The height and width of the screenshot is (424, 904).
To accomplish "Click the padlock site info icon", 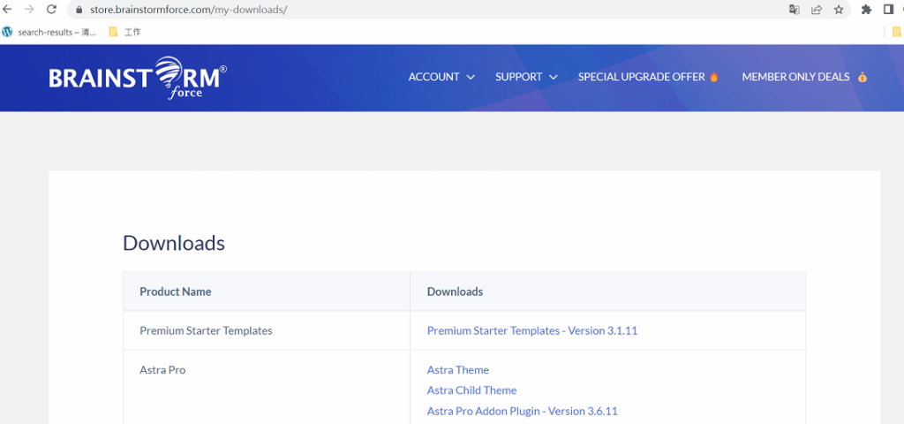I will [79, 10].
